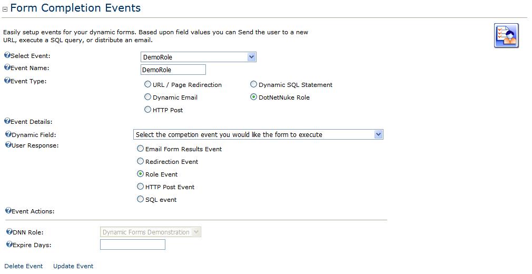Select the HTTP Post Event radio option

click(140, 187)
